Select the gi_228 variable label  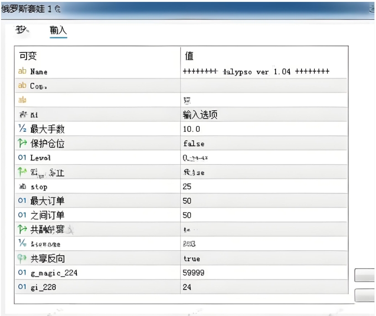click(x=43, y=287)
